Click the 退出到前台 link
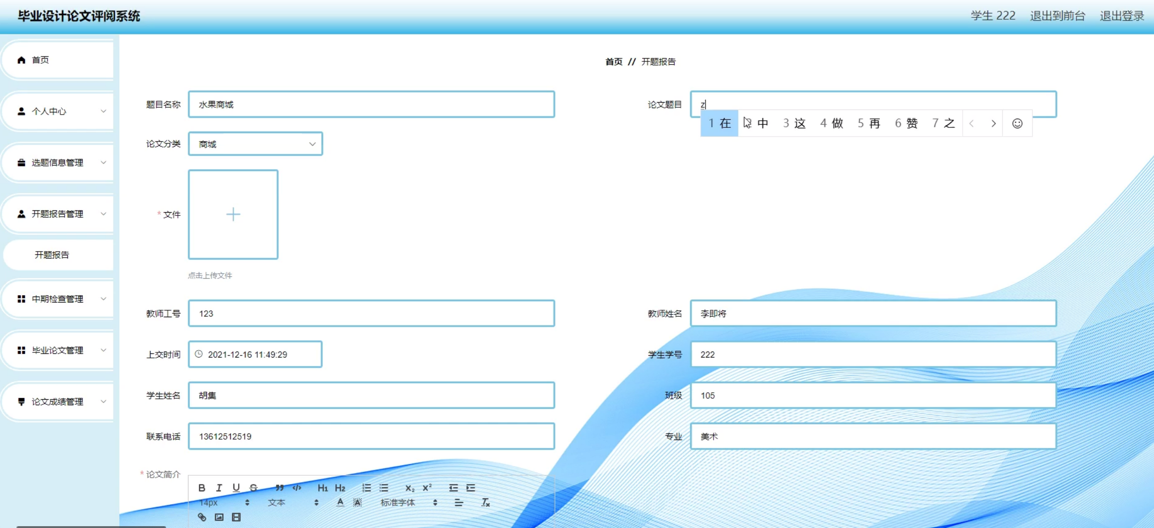Screen dimensions: 1154x528 (x=1057, y=16)
